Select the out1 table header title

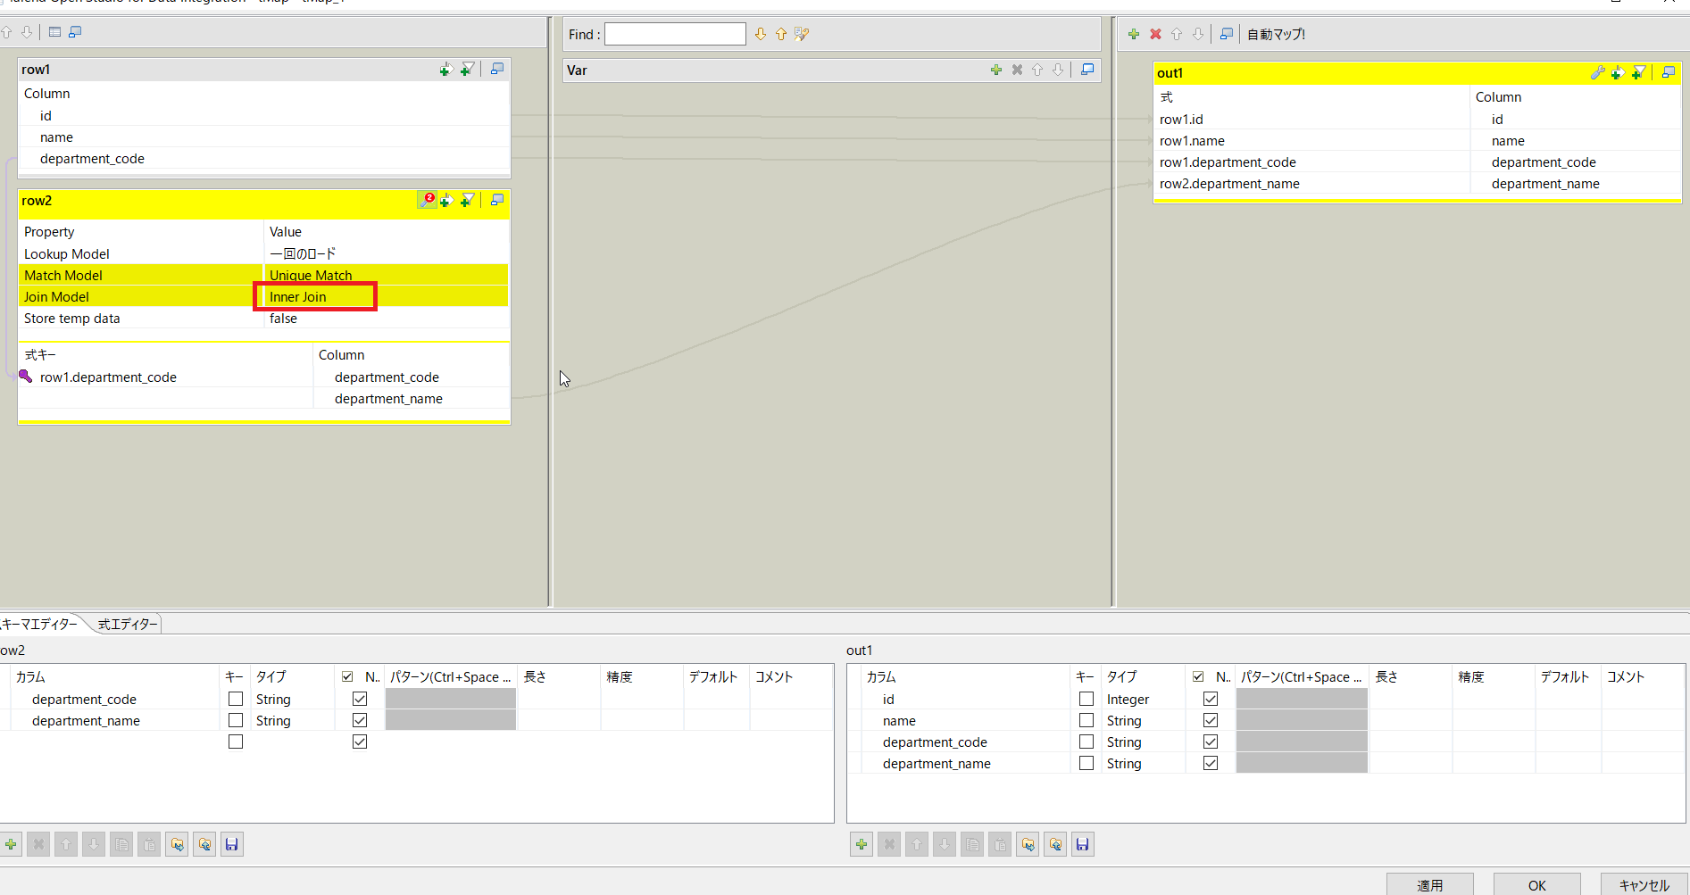[x=1170, y=73]
